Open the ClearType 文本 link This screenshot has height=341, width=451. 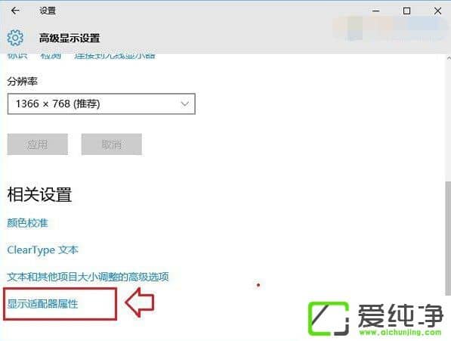42,250
